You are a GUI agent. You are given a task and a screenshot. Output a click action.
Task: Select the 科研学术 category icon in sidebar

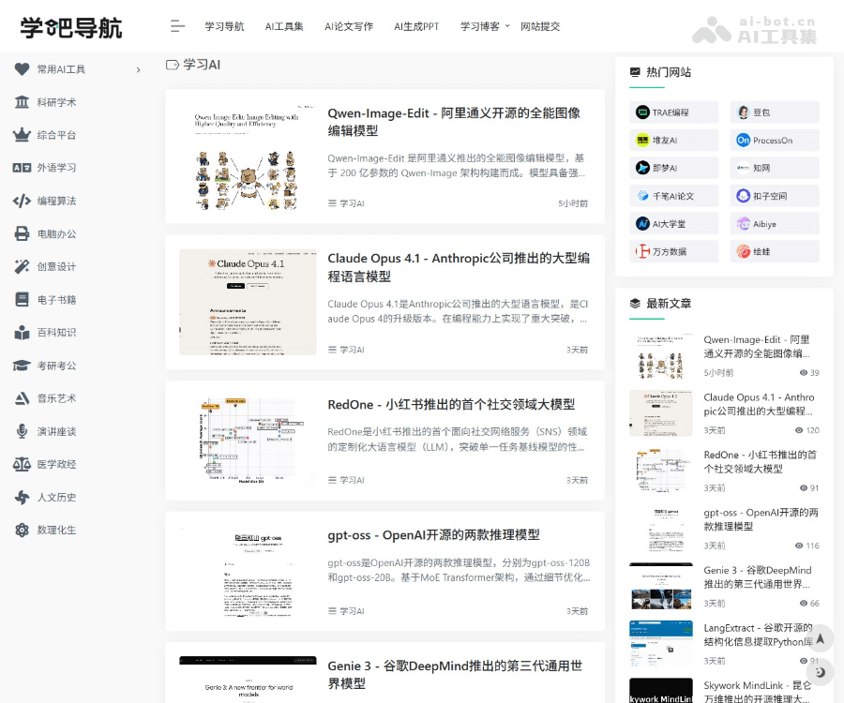[21, 103]
